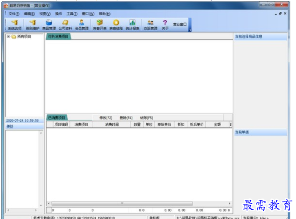Viewport: 296px width, 219px height.
Task: Click 当前用户 Admin status bar entry
Action: pyautogui.click(x=256, y=218)
